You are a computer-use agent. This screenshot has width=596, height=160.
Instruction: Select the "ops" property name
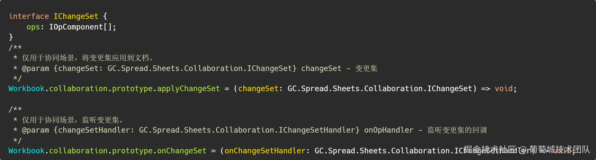33,27
